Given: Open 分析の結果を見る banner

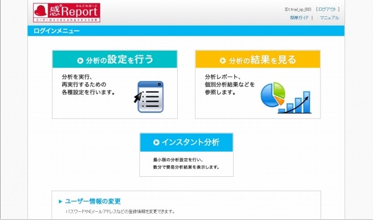Looking at the screenshot, I should click(x=258, y=60).
